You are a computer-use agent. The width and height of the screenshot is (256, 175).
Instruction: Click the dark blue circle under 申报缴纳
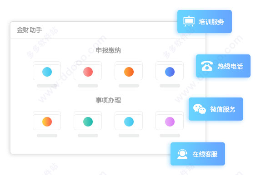170,72
